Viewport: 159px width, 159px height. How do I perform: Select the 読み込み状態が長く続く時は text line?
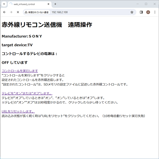click(x=74, y=116)
